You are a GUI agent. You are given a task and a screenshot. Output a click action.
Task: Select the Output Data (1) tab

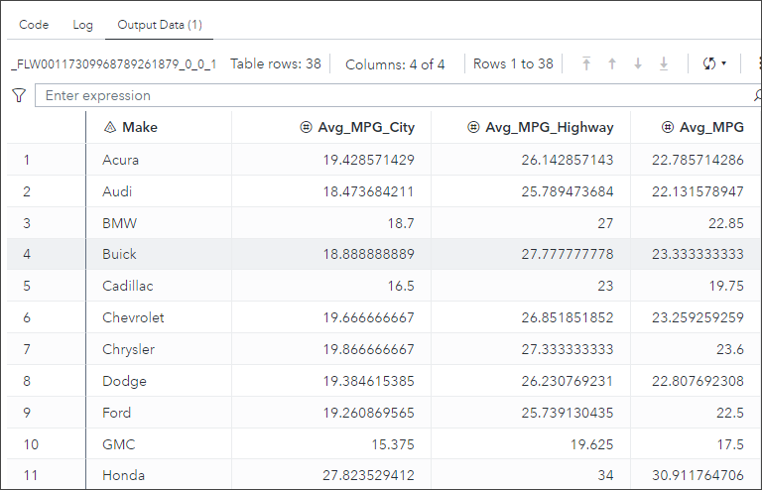(x=160, y=25)
